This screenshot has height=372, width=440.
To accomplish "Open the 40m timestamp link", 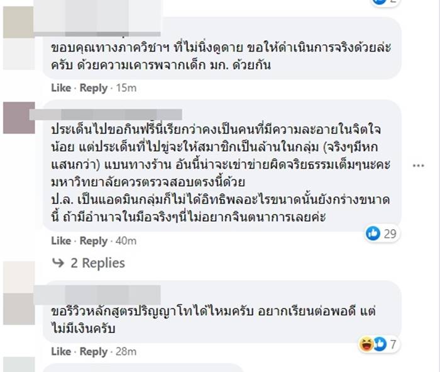I will (x=127, y=240).
